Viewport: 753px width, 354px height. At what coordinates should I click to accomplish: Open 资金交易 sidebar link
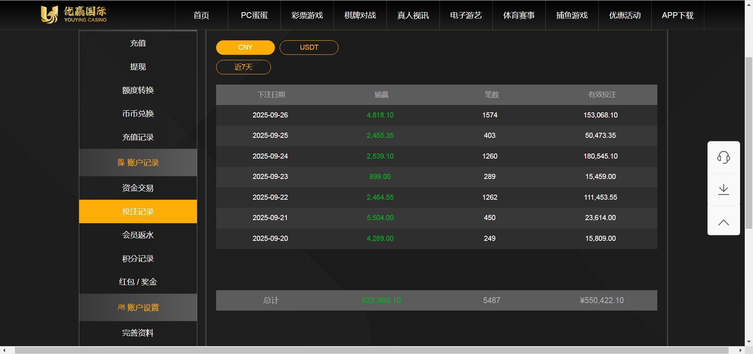tap(138, 188)
